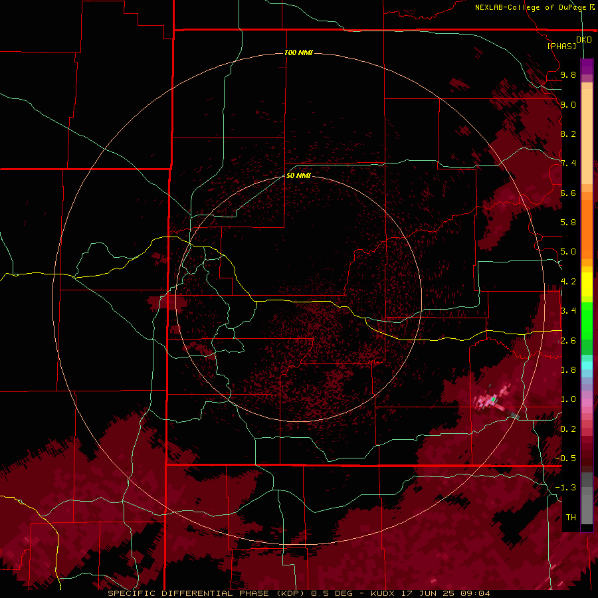This screenshot has width=598, height=598.
Task: Click the 09:04 timestamp in the caption
Action: point(475,593)
